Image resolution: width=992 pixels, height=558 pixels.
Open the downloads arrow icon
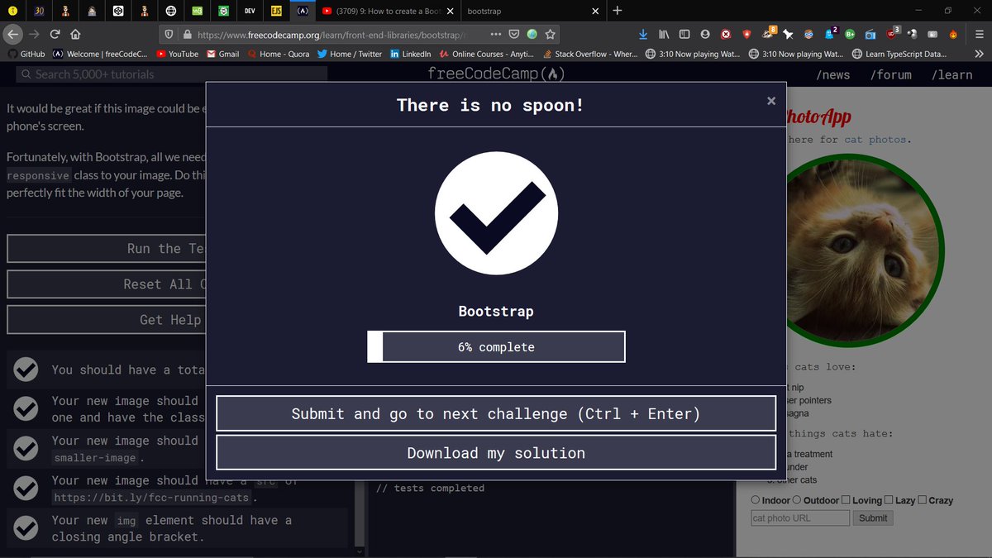(644, 35)
